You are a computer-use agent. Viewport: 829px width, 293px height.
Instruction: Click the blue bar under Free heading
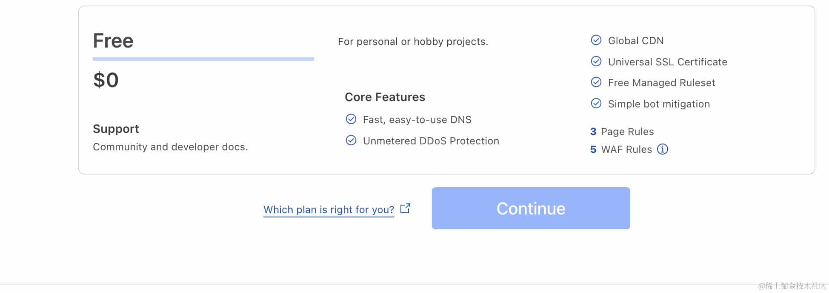click(203, 59)
